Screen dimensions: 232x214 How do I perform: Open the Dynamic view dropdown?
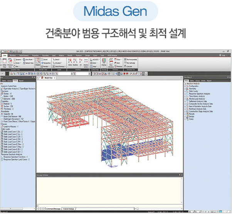[18, 60]
